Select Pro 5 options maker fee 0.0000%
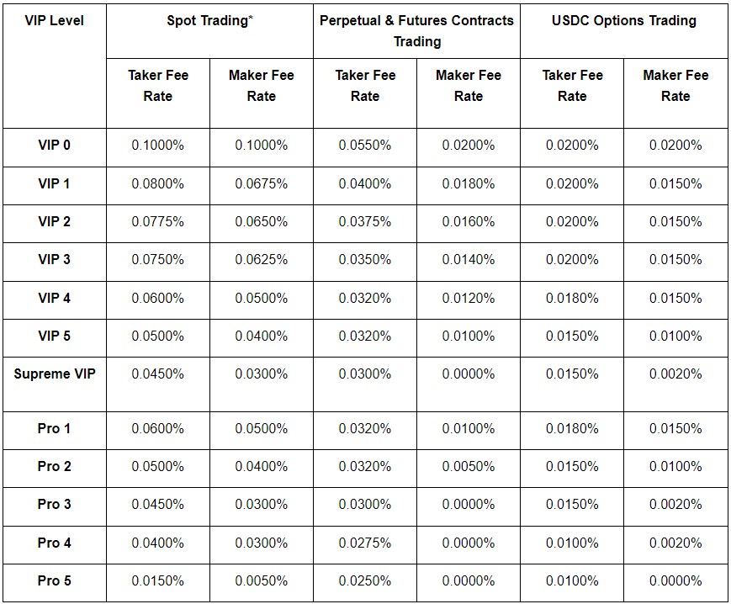The image size is (731, 604). [675, 580]
